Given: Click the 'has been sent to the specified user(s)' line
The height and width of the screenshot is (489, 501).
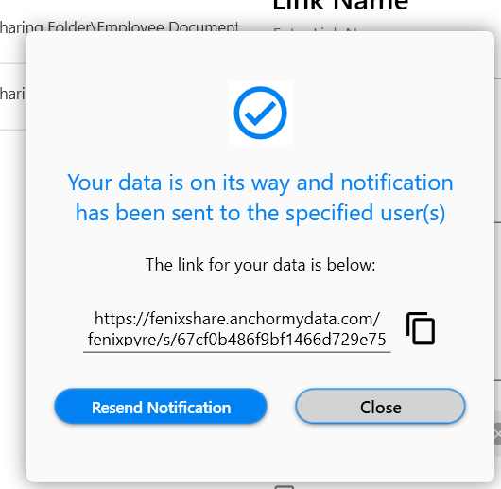Looking at the screenshot, I should pyautogui.click(x=260, y=213).
